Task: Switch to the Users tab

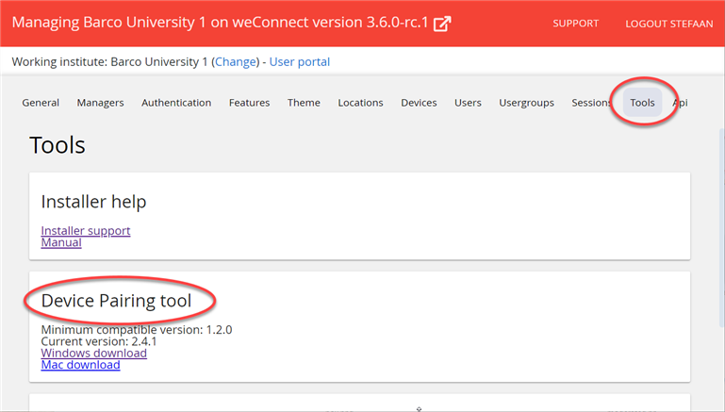Action: [468, 103]
